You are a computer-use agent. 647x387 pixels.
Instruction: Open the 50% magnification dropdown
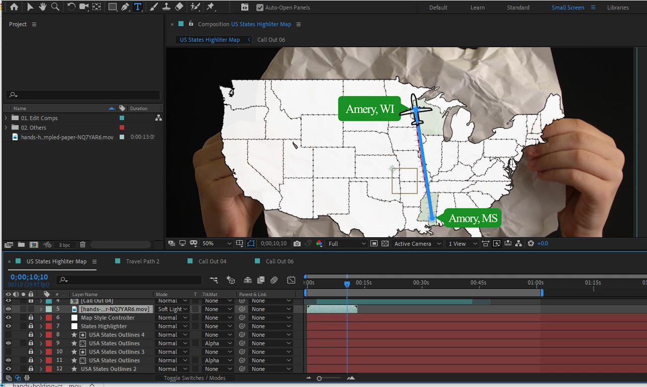(217, 243)
